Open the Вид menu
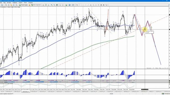This screenshot has width=170, height=95. [5, 3]
